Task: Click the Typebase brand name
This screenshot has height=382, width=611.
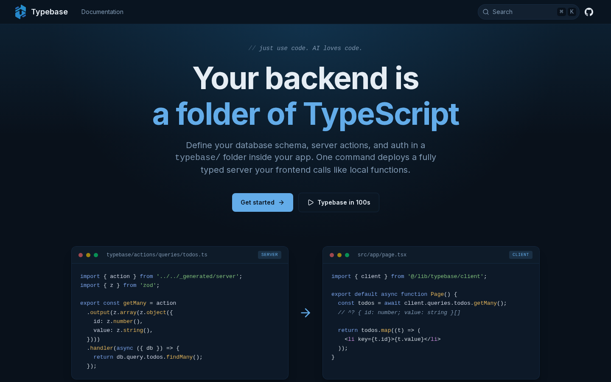Action: point(49,12)
